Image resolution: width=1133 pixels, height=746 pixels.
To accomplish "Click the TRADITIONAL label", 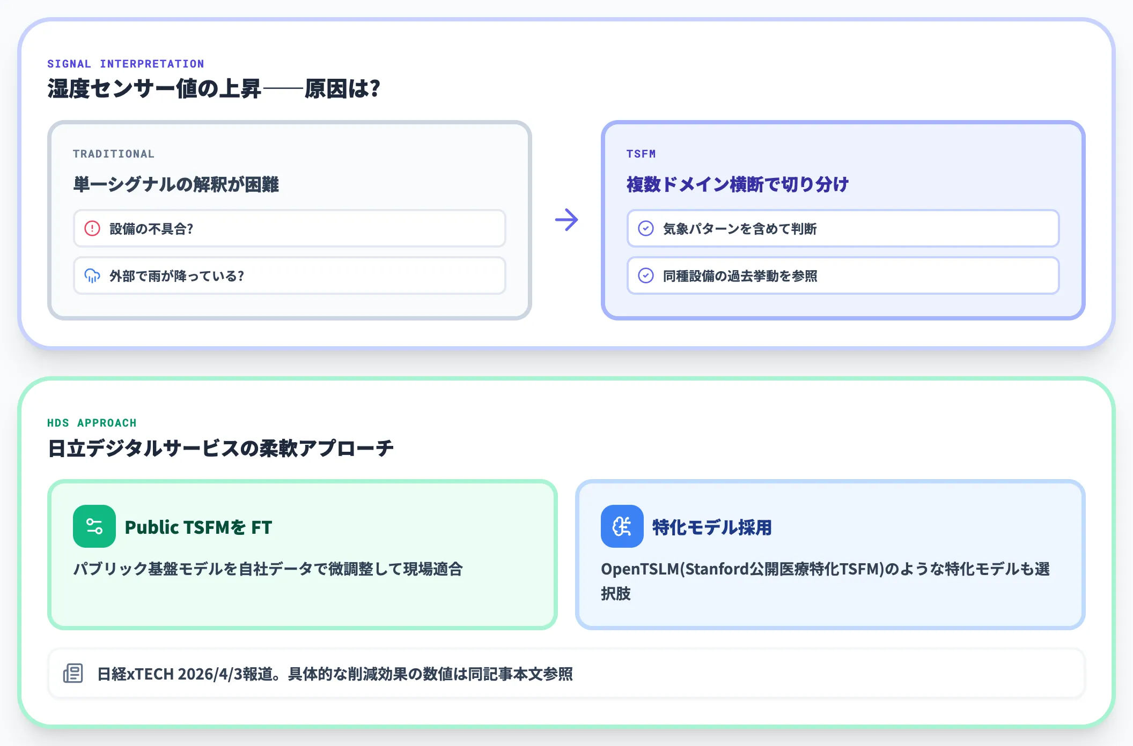I will (x=114, y=154).
